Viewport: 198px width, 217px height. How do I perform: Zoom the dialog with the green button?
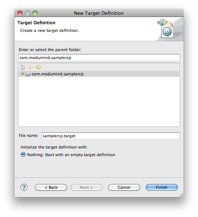pyautogui.click(x=35, y=13)
